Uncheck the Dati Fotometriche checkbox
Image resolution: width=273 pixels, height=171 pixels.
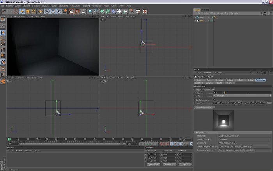pyautogui.click(x=214, y=100)
